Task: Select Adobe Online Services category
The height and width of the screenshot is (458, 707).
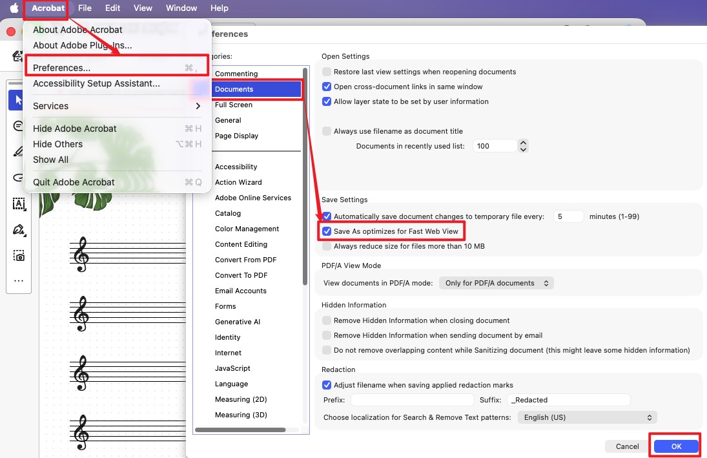Action: point(253,198)
